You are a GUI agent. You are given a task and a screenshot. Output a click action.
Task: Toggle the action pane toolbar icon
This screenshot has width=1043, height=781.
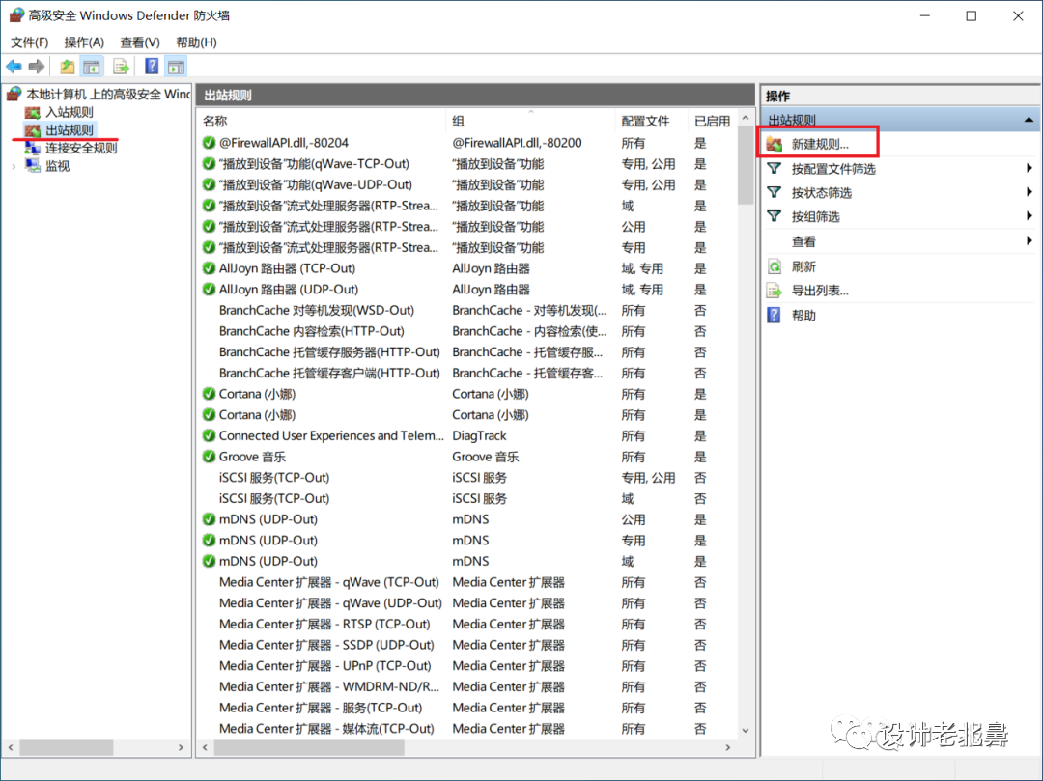[177, 67]
